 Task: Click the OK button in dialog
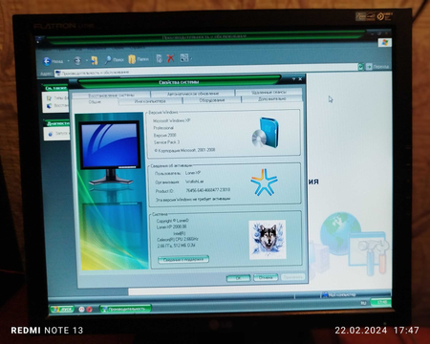pos(238,278)
